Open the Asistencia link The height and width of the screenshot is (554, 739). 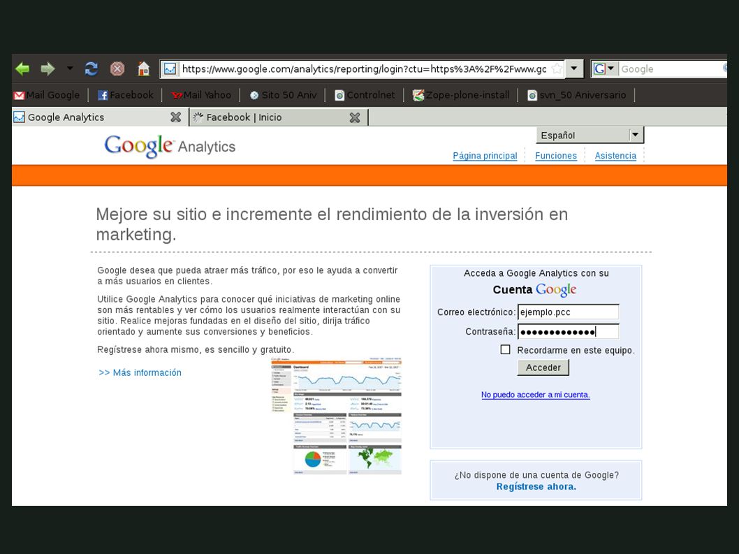coord(615,156)
